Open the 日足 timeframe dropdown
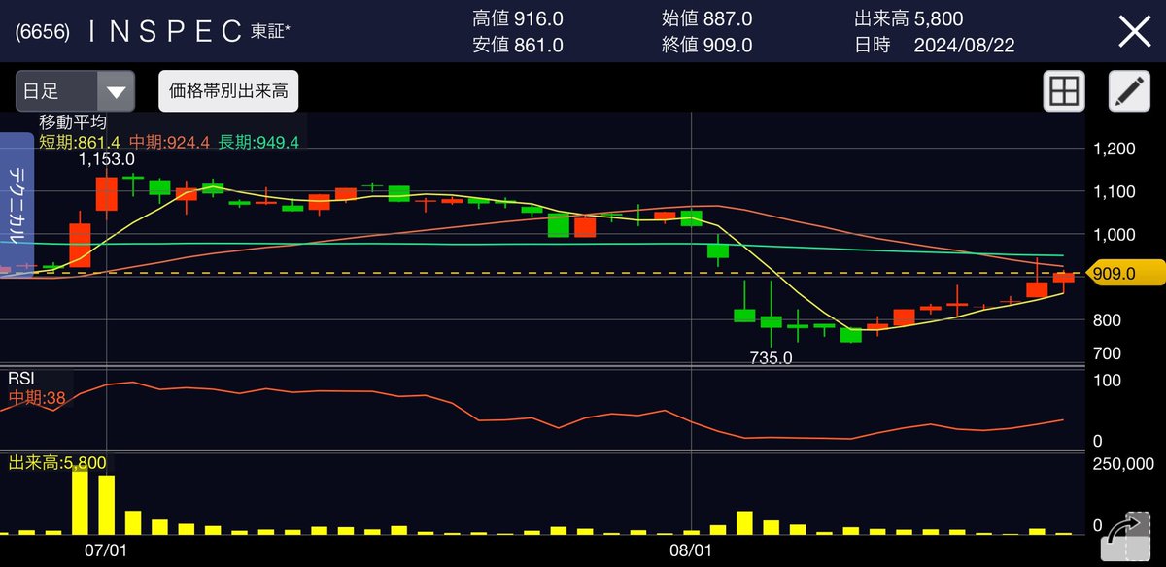 pyautogui.click(x=75, y=91)
